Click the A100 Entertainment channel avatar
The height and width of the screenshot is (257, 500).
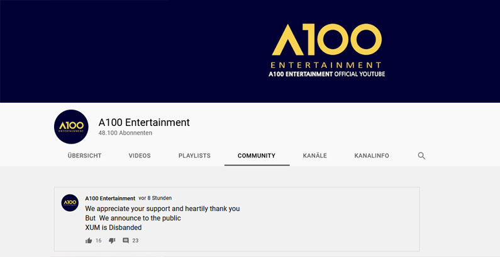[71, 127]
